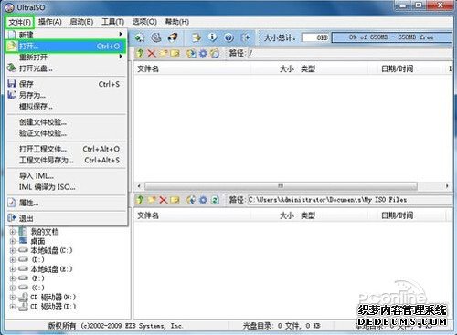The height and width of the screenshot is (335, 457).
Task: Expand the CD 驱动器 (H:) node
Action: click(x=13, y=298)
